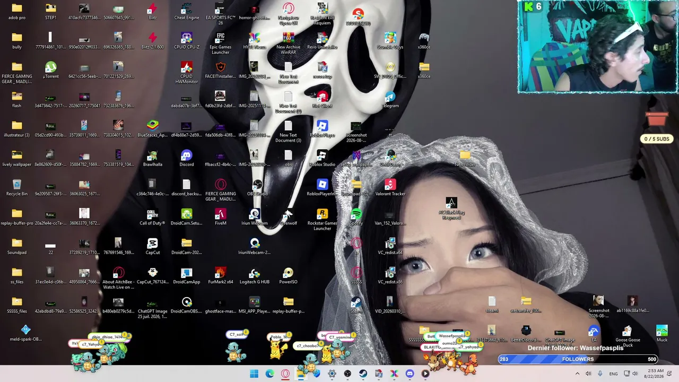Image resolution: width=679 pixels, height=382 pixels.
Task: Show hidden system tray icons
Action: pyautogui.click(x=578, y=374)
